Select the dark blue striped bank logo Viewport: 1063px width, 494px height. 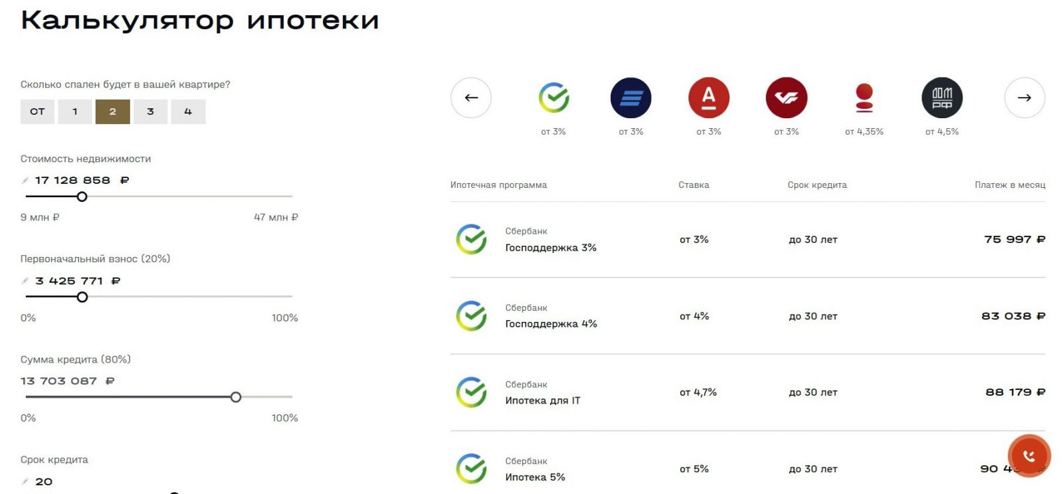[631, 98]
